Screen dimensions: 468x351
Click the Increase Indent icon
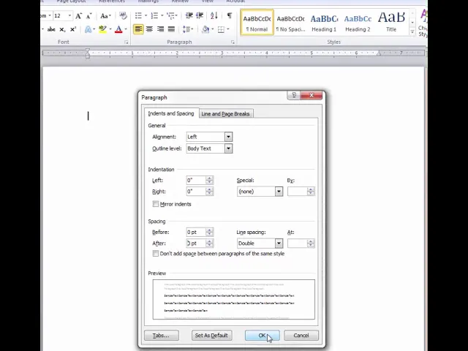coord(200,15)
